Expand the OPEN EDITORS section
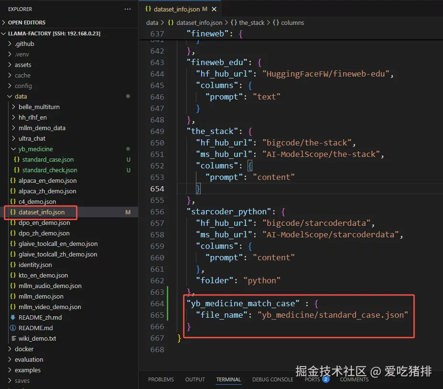The width and height of the screenshot is (443, 389). pyautogui.click(x=26, y=22)
